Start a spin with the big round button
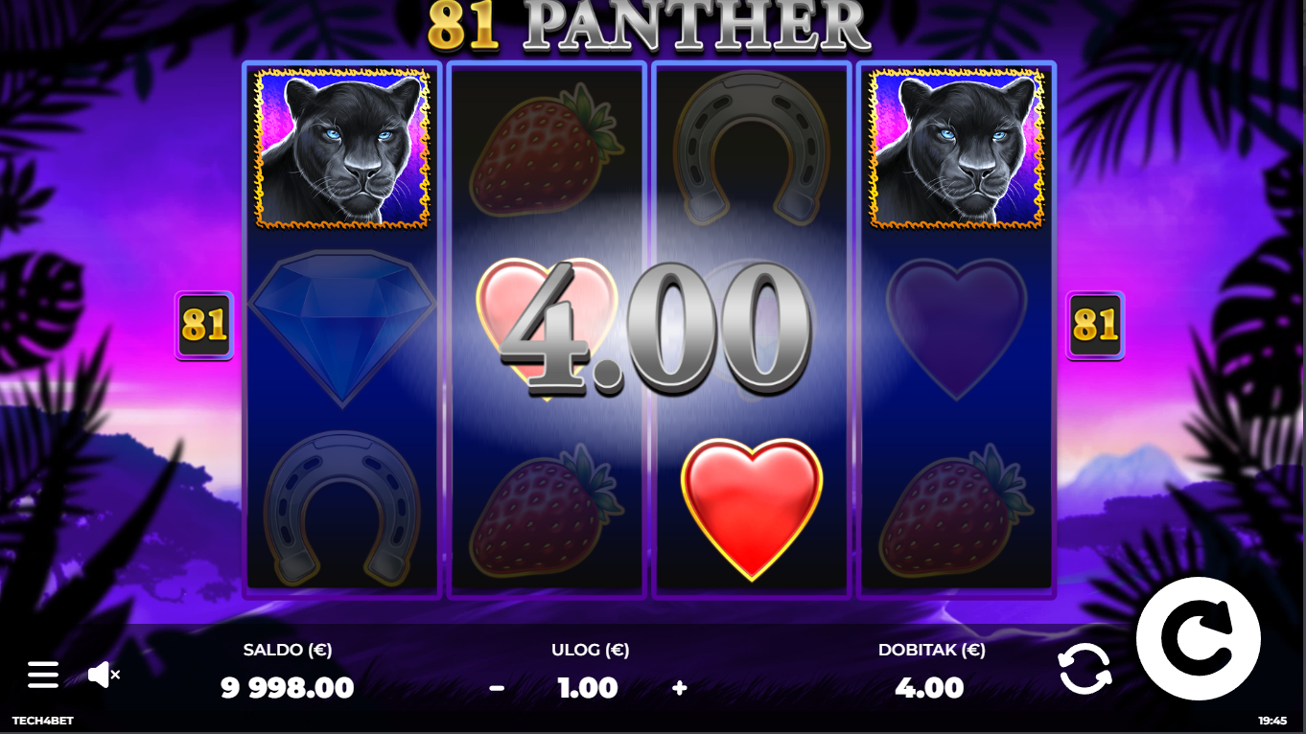This screenshot has height=734, width=1306. [x=1199, y=638]
